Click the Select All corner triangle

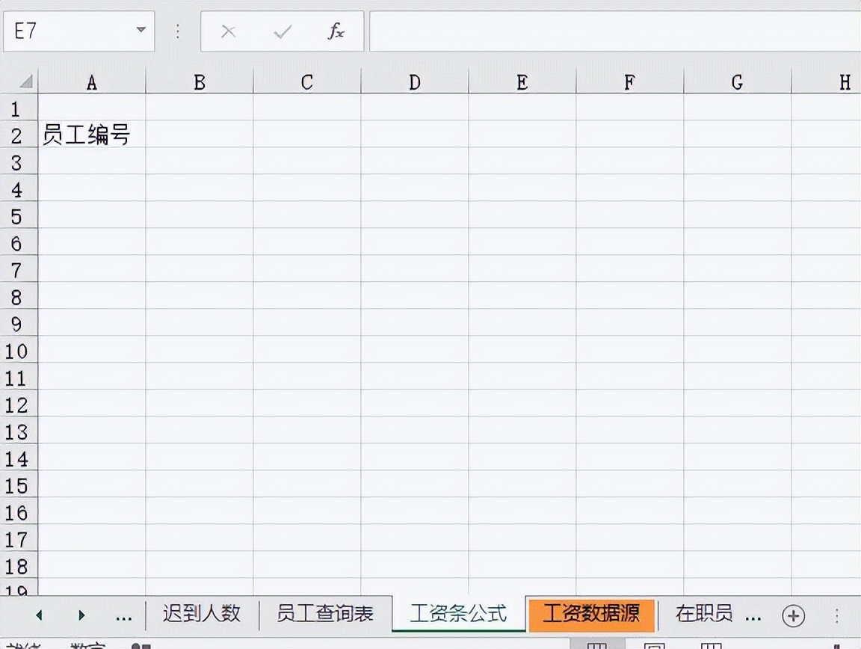pos(26,81)
